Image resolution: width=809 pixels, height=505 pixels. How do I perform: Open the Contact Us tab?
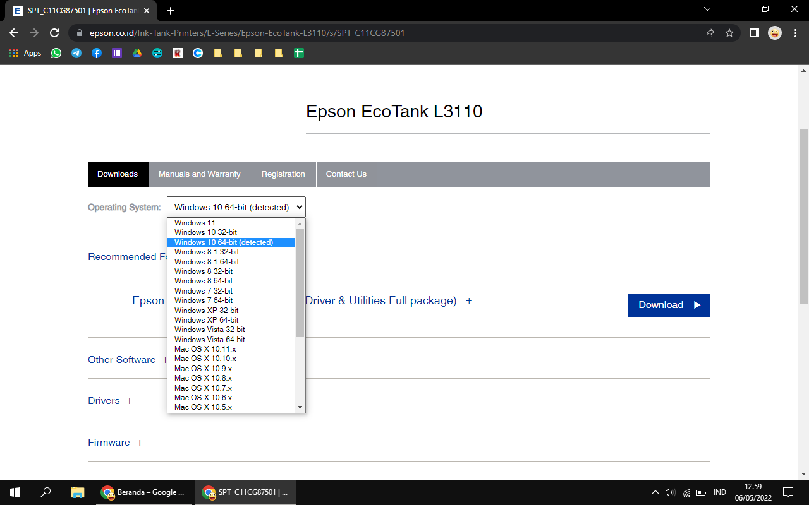point(346,174)
